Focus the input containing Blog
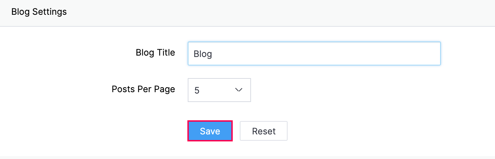Viewport: 495px width, 159px height. point(314,54)
